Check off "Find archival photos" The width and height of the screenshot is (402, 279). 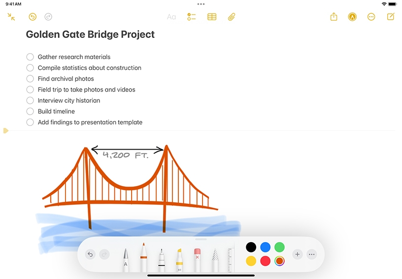30,79
